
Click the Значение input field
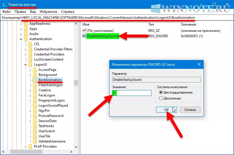[x=132, y=93]
